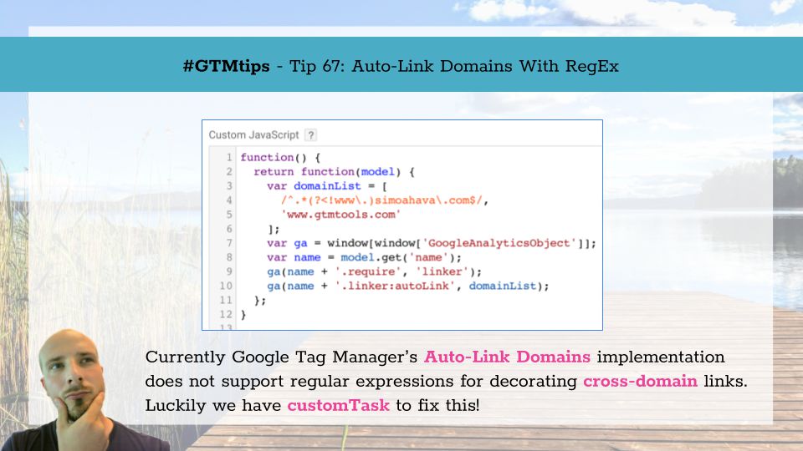Click the "model.get('name')" code line
The image size is (803, 451).
coord(364,258)
